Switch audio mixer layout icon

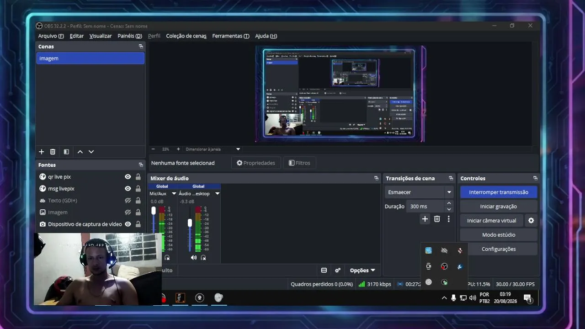(x=324, y=271)
